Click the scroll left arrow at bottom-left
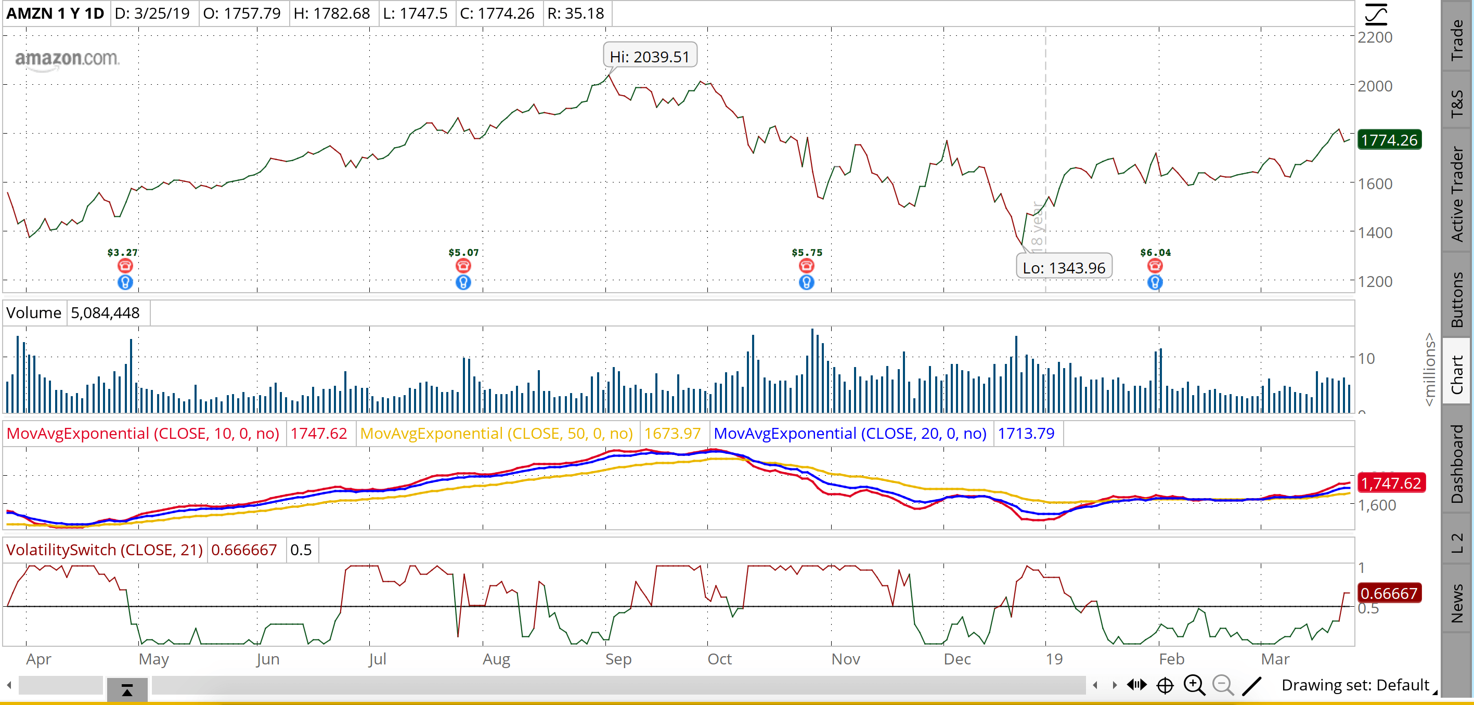1474x705 pixels. tap(9, 685)
